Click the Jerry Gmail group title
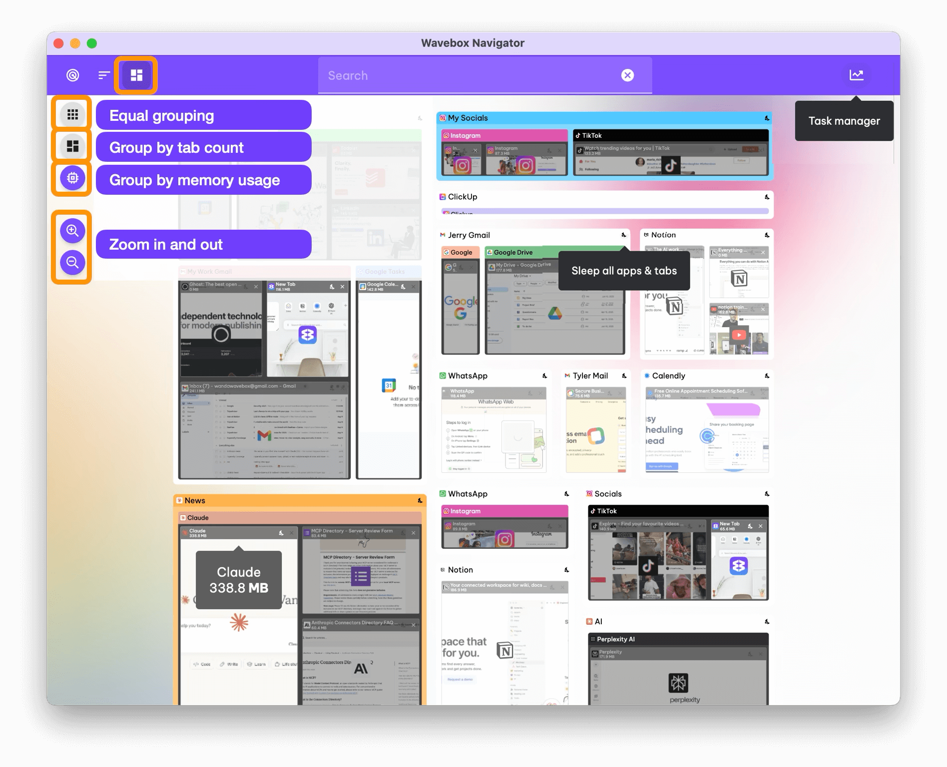The height and width of the screenshot is (767, 947). click(469, 235)
